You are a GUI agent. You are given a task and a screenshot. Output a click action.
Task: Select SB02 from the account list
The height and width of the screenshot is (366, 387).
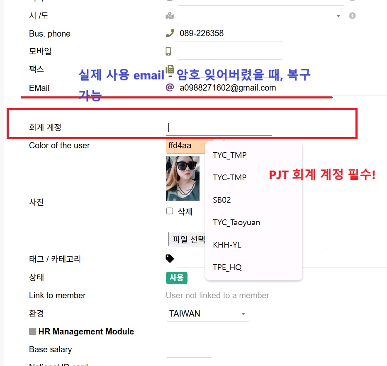[221, 200]
